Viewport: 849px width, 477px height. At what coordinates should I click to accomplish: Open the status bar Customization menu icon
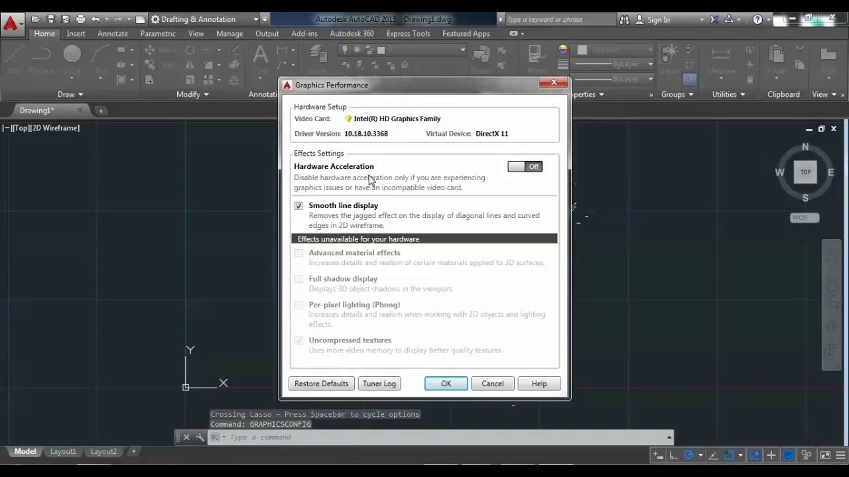(840, 455)
